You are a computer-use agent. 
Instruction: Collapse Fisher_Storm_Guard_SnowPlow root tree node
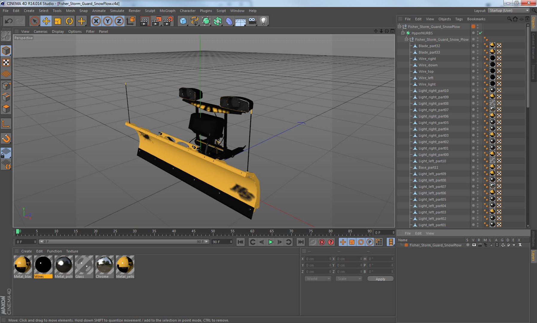399,26
